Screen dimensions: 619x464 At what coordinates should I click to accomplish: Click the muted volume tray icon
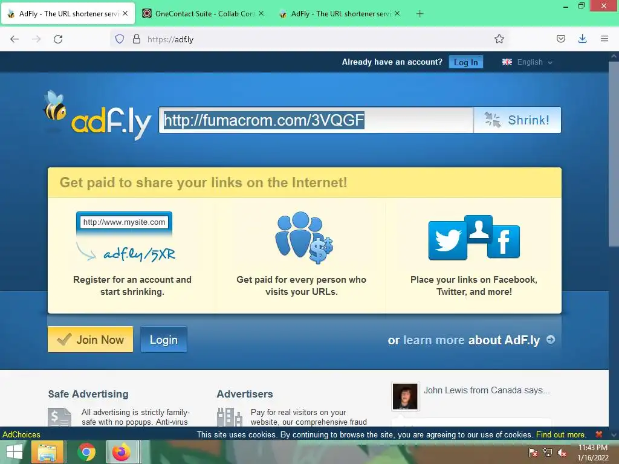pyautogui.click(x=562, y=453)
